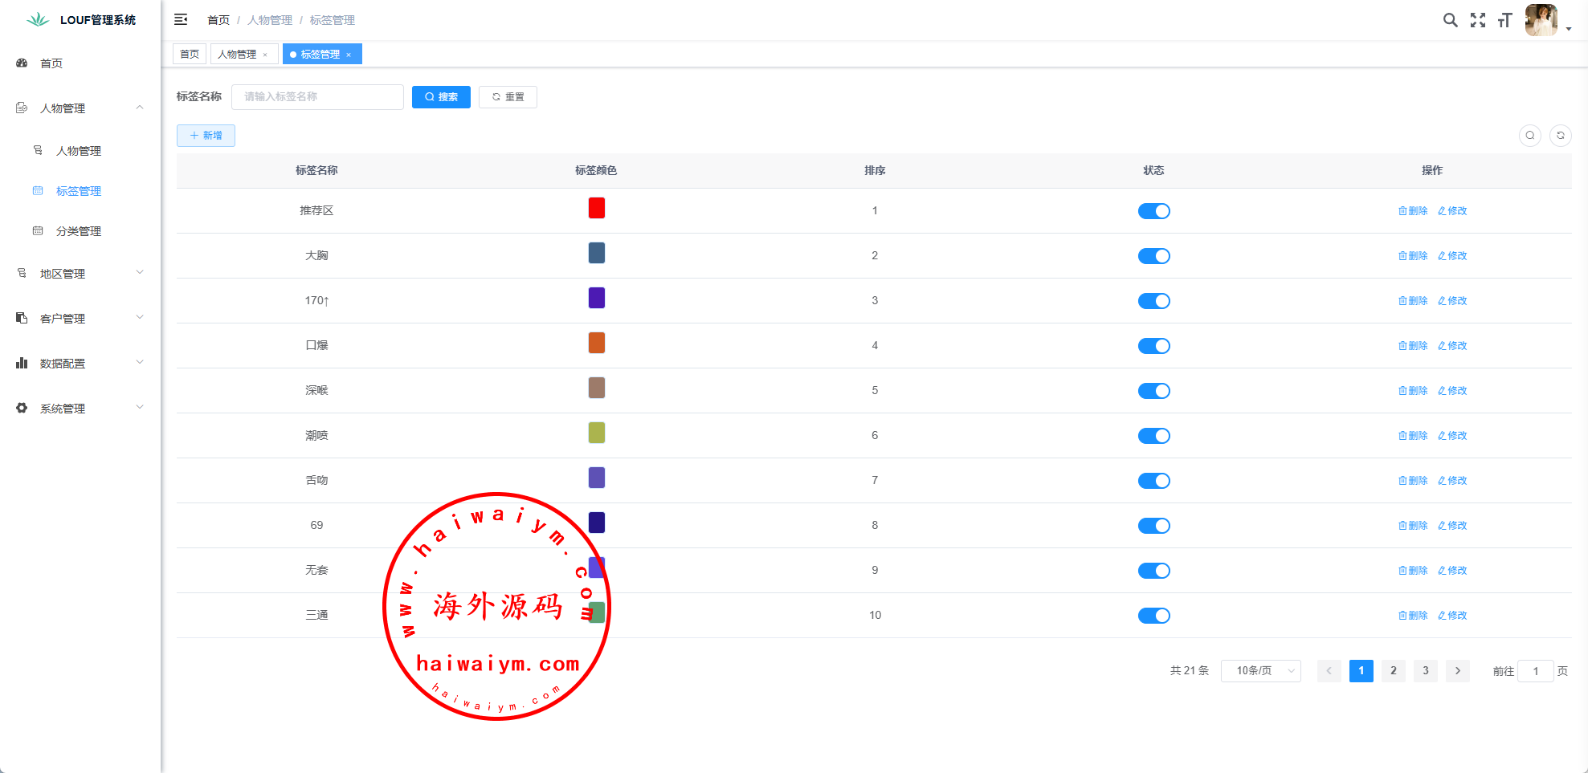Viewport: 1588px width, 773px height.
Task: Expand the 地区管理 sidebar menu
Action: point(80,274)
